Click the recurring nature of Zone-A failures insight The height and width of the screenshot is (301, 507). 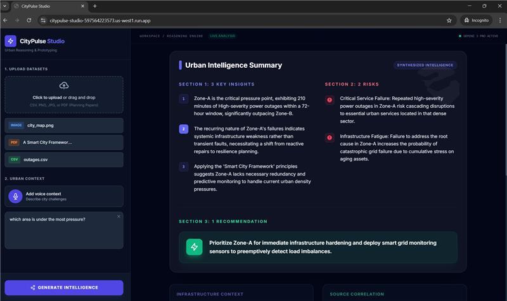coord(249,140)
